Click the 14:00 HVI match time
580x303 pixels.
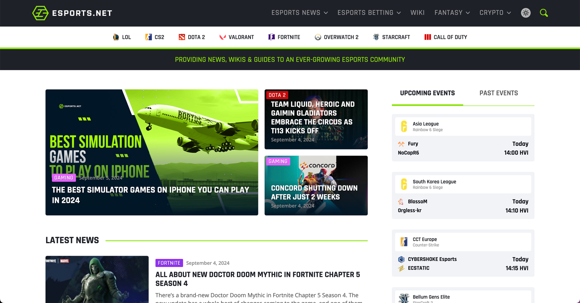coord(516,153)
